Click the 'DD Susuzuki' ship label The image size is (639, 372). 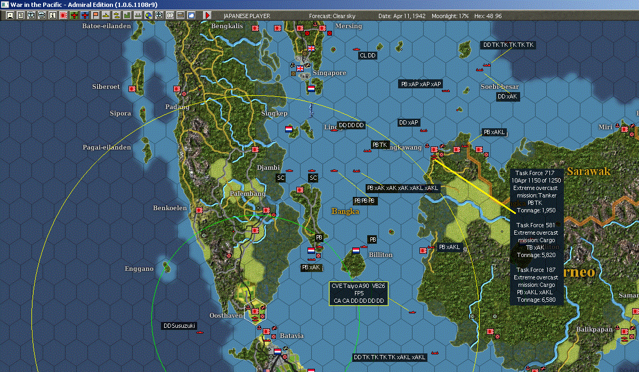coord(179,326)
